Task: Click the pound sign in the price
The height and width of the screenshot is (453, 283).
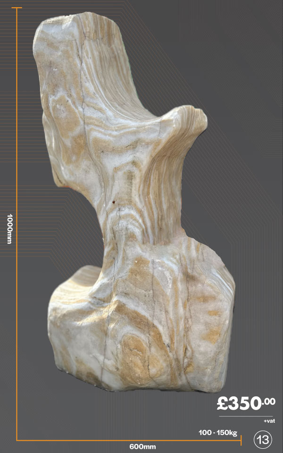Action: (223, 404)
